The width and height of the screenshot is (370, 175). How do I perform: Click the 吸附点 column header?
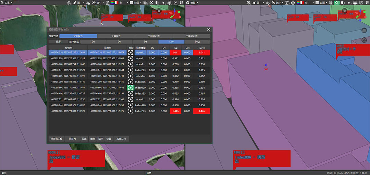107,48
